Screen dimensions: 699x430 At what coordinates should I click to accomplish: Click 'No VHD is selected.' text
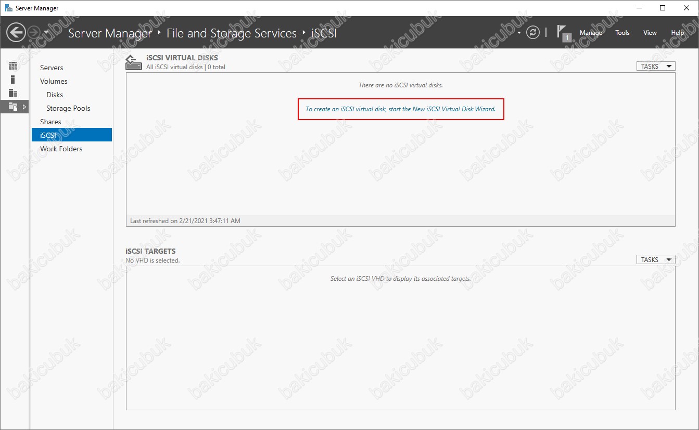pyautogui.click(x=152, y=260)
